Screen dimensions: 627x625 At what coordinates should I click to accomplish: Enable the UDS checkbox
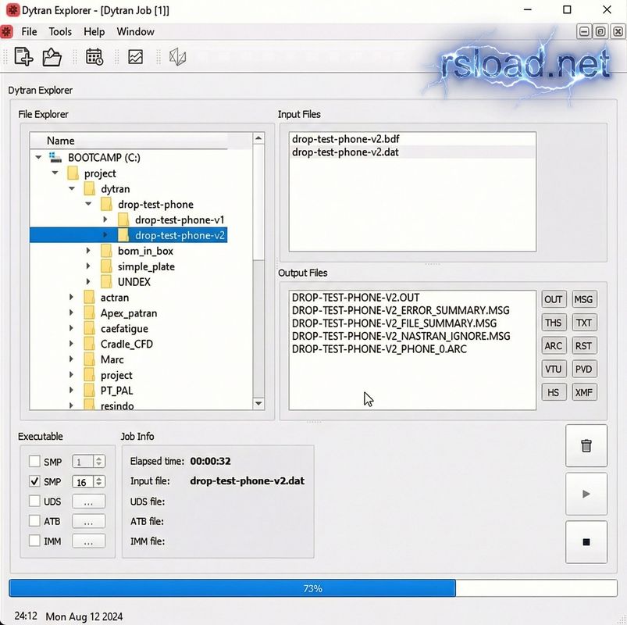(x=34, y=502)
